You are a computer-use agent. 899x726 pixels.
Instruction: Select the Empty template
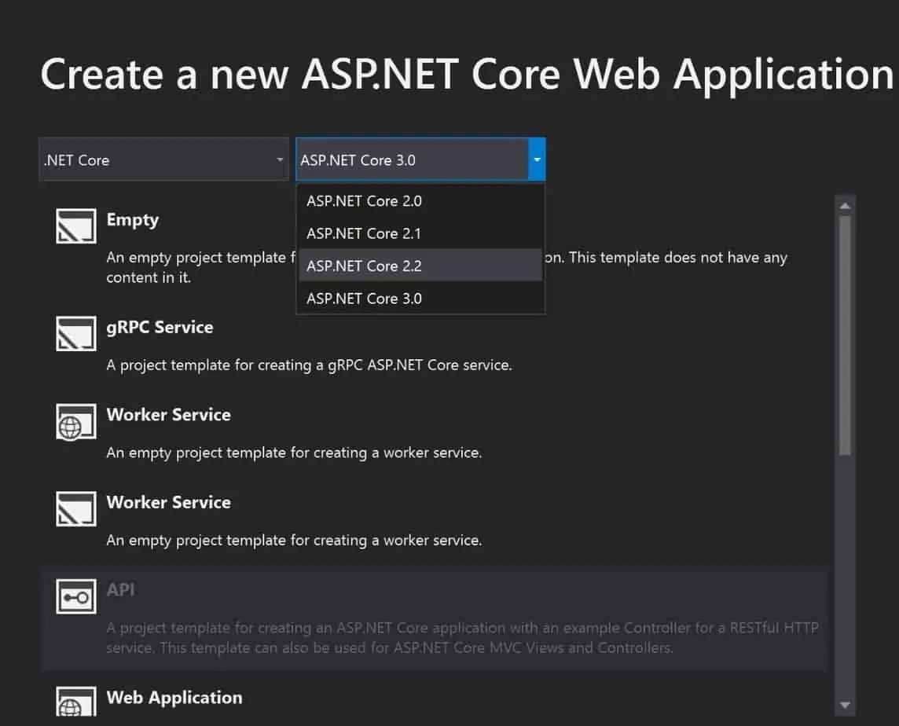click(132, 220)
